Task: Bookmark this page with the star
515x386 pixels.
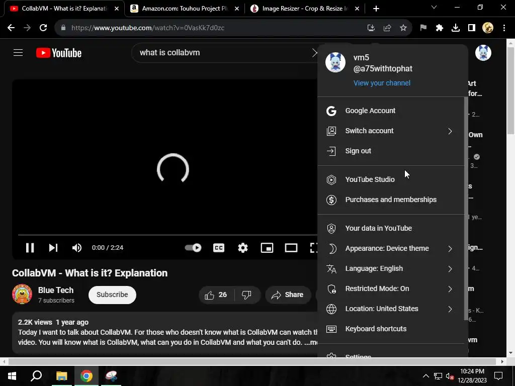Action: click(x=403, y=28)
